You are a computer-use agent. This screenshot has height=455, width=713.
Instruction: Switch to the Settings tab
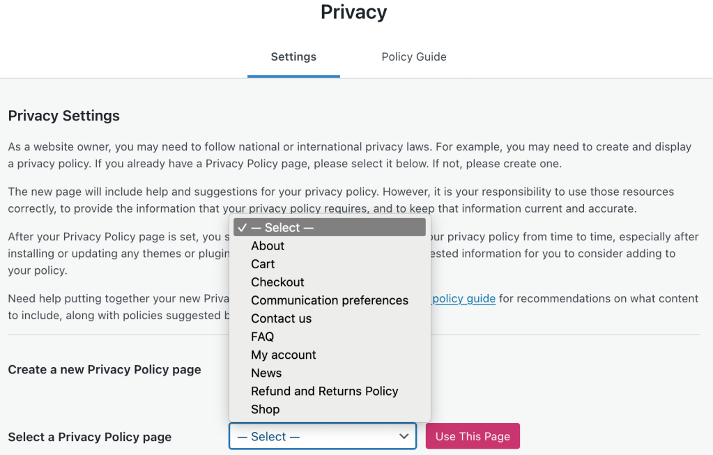pos(293,57)
